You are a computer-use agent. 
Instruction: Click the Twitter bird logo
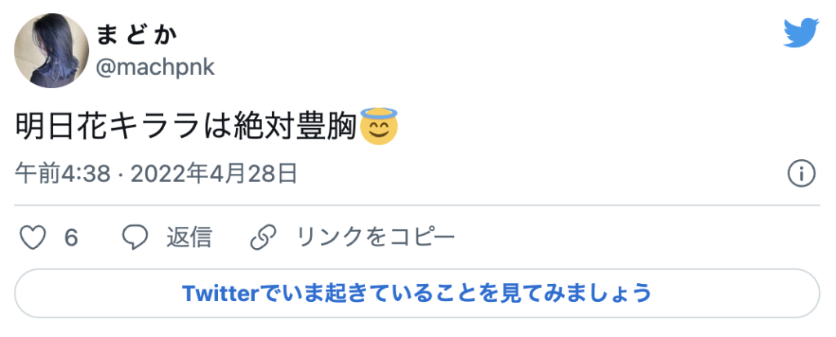point(801,33)
